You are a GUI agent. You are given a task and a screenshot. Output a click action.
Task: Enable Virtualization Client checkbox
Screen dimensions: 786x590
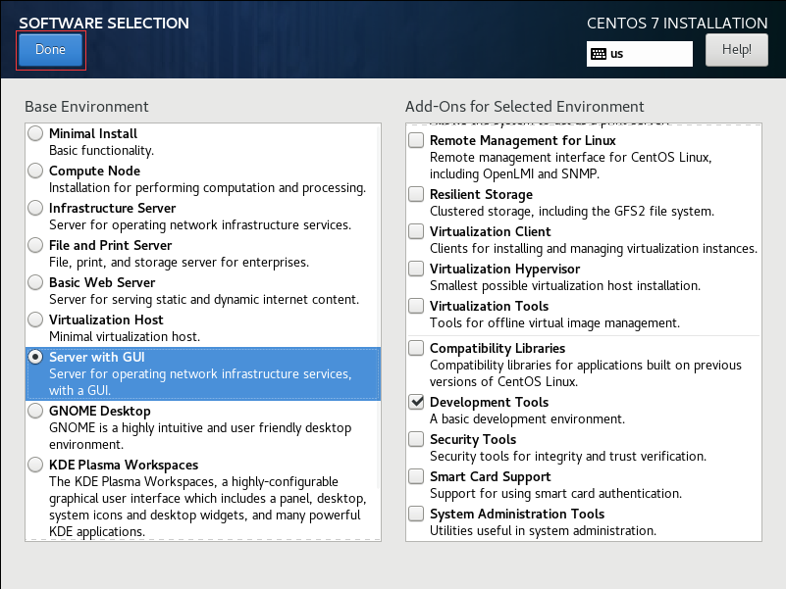point(416,231)
